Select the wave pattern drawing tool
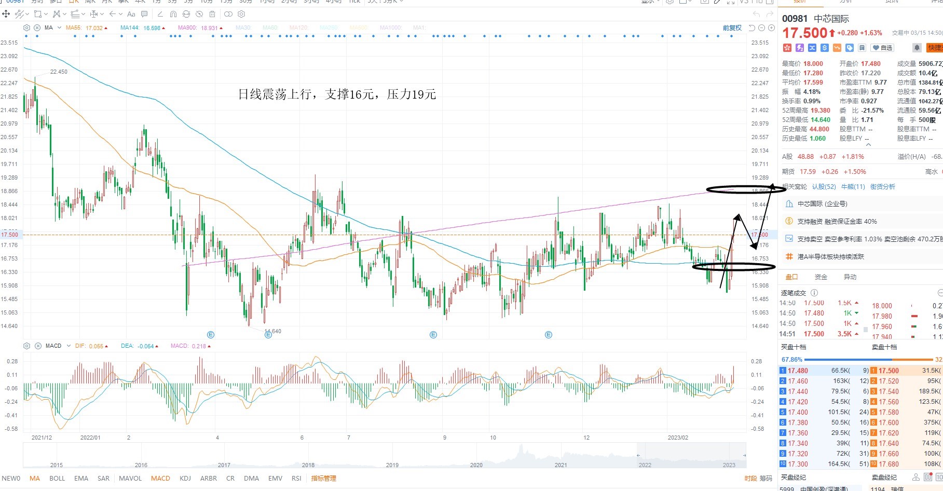943x491 pixels. (x=56, y=14)
